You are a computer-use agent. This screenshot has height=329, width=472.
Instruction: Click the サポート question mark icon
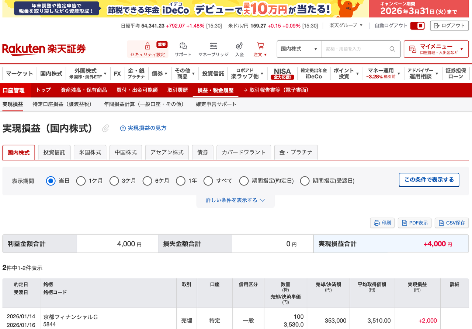coord(183,46)
